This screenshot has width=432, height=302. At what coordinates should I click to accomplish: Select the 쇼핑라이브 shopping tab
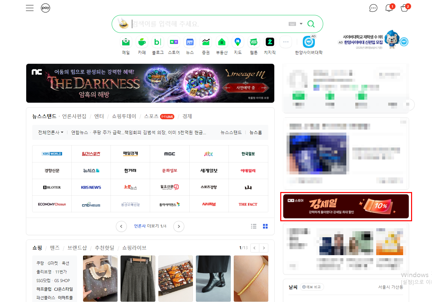(134, 248)
